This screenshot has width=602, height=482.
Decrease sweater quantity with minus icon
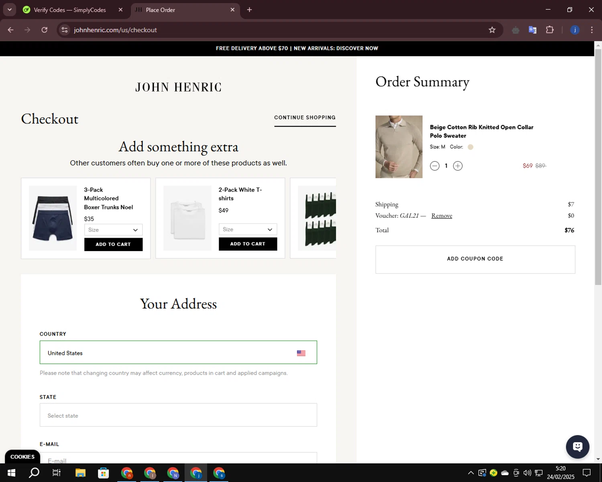click(x=435, y=166)
